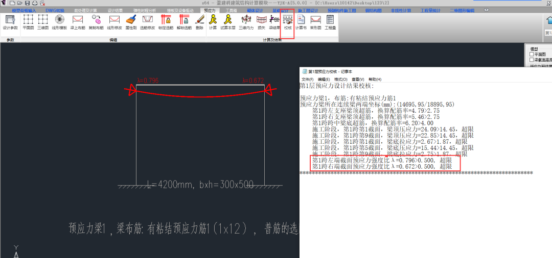Open Notepad 文件(F) menu

click(x=308, y=80)
